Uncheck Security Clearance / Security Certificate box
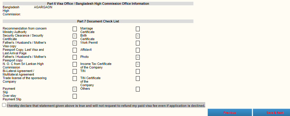290x116 pixels. point(75,36)
